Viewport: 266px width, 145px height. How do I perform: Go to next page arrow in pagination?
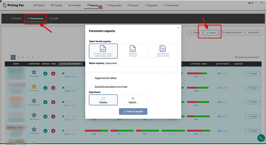pos(39,57)
